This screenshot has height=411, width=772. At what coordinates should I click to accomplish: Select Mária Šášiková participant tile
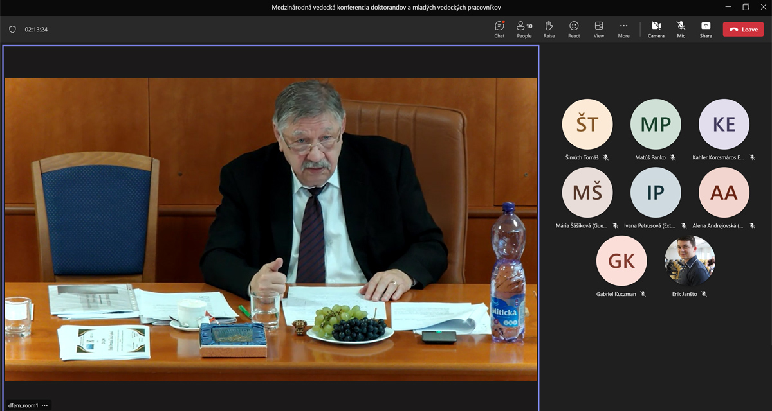click(587, 193)
